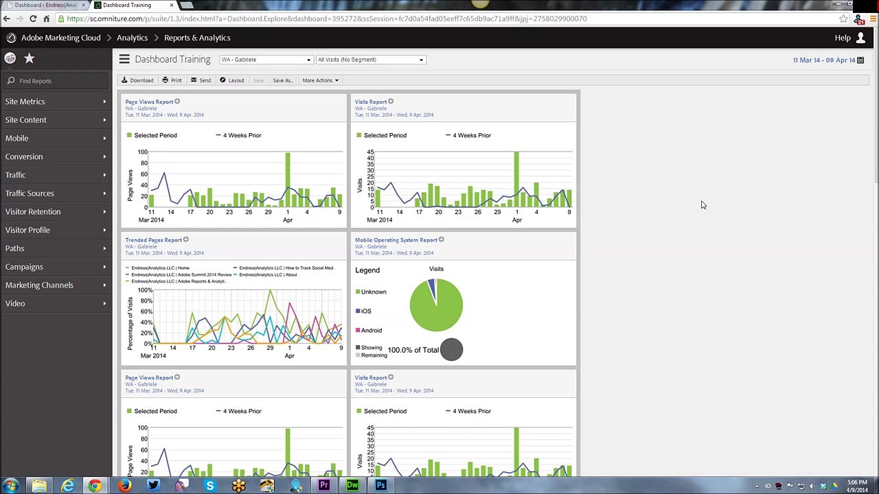Open Firefox from the taskbar

pyautogui.click(x=124, y=486)
